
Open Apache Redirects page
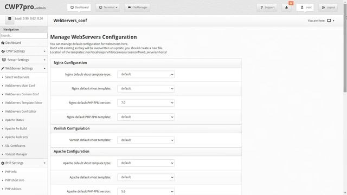coord(16,137)
